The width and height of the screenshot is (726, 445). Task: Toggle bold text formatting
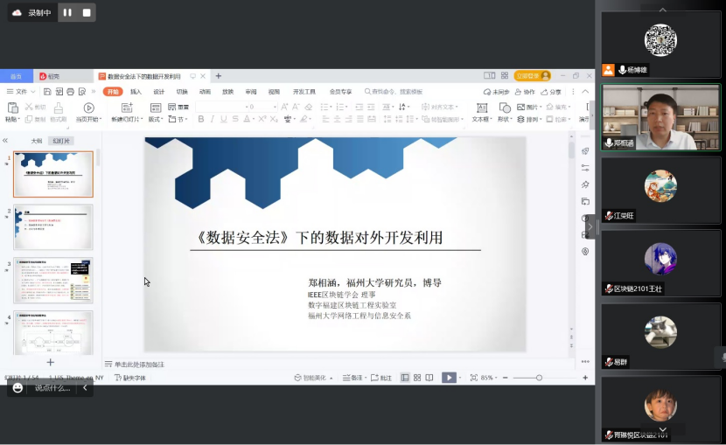(200, 119)
